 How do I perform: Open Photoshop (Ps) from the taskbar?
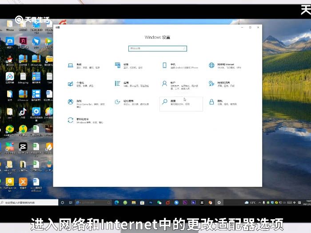[151, 202]
